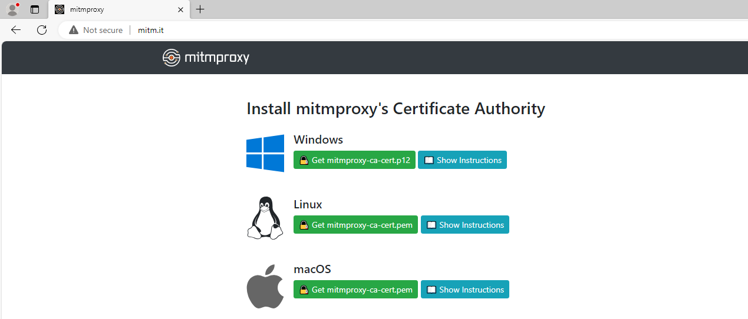Close the mitmproxy tab
748x319 pixels.
(180, 9)
